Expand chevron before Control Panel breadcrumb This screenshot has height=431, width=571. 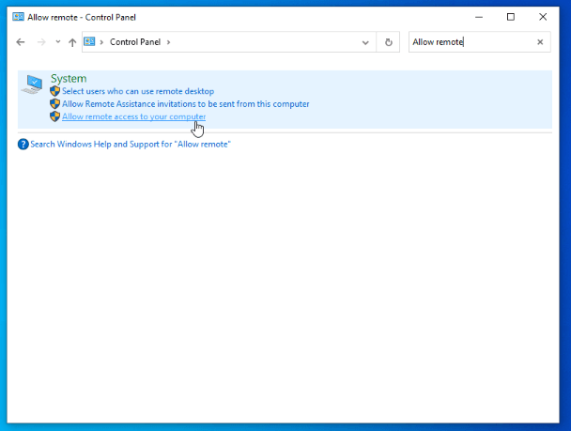coord(101,42)
